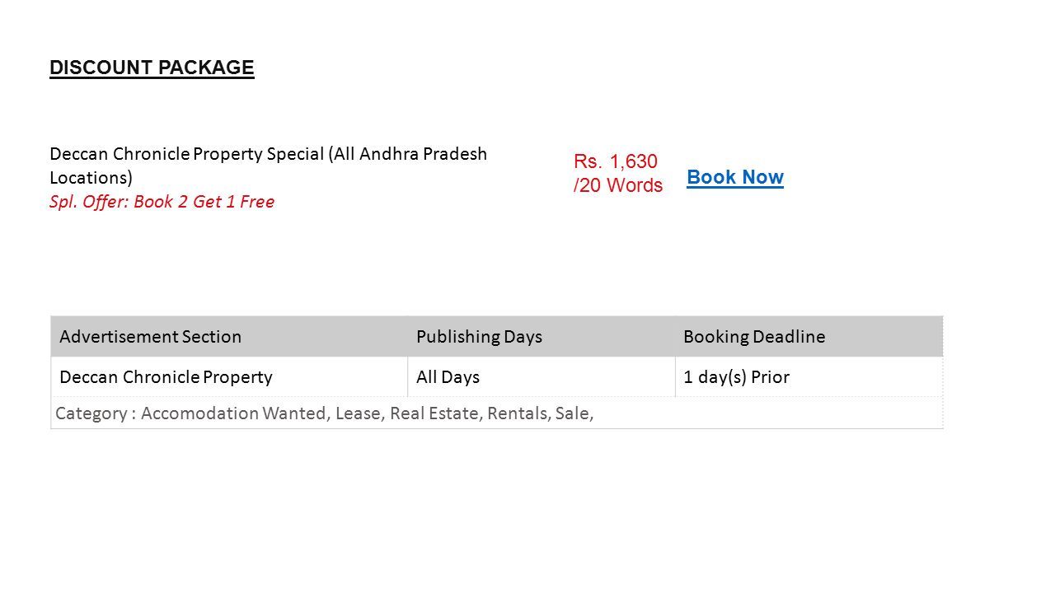Click All Andhra Pradesh text in title

(408, 154)
